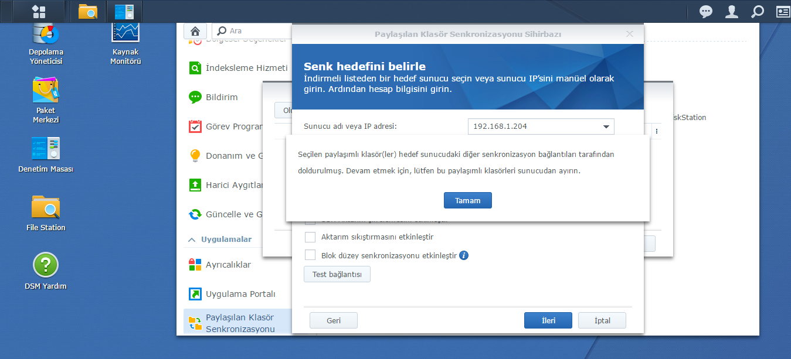Open the DSM main menu icon

click(x=39, y=11)
